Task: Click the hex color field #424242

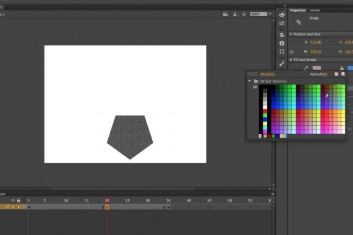Action: (267, 74)
